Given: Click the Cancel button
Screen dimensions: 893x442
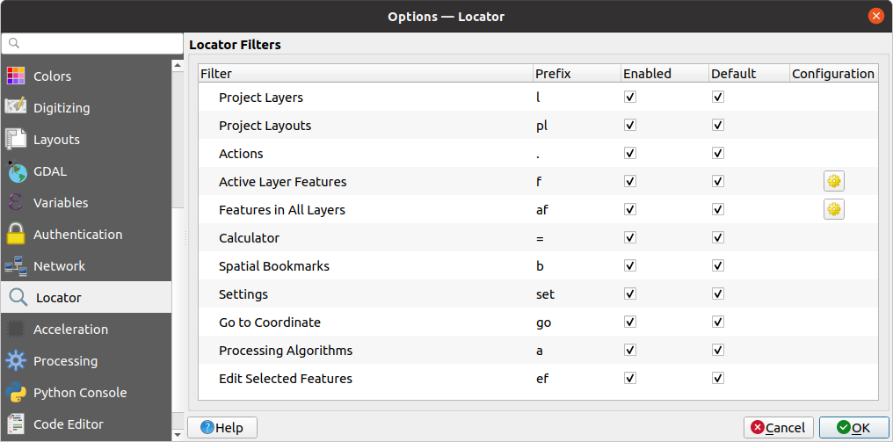Looking at the screenshot, I should pyautogui.click(x=778, y=428).
